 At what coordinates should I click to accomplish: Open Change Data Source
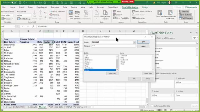[x=105, y=15]
